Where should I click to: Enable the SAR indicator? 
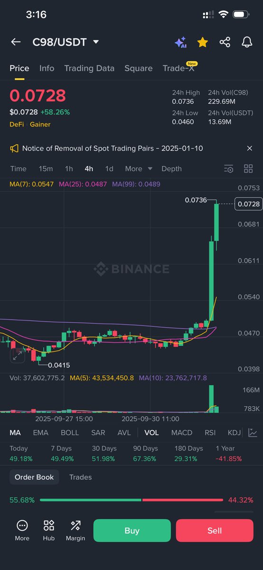tap(98, 433)
